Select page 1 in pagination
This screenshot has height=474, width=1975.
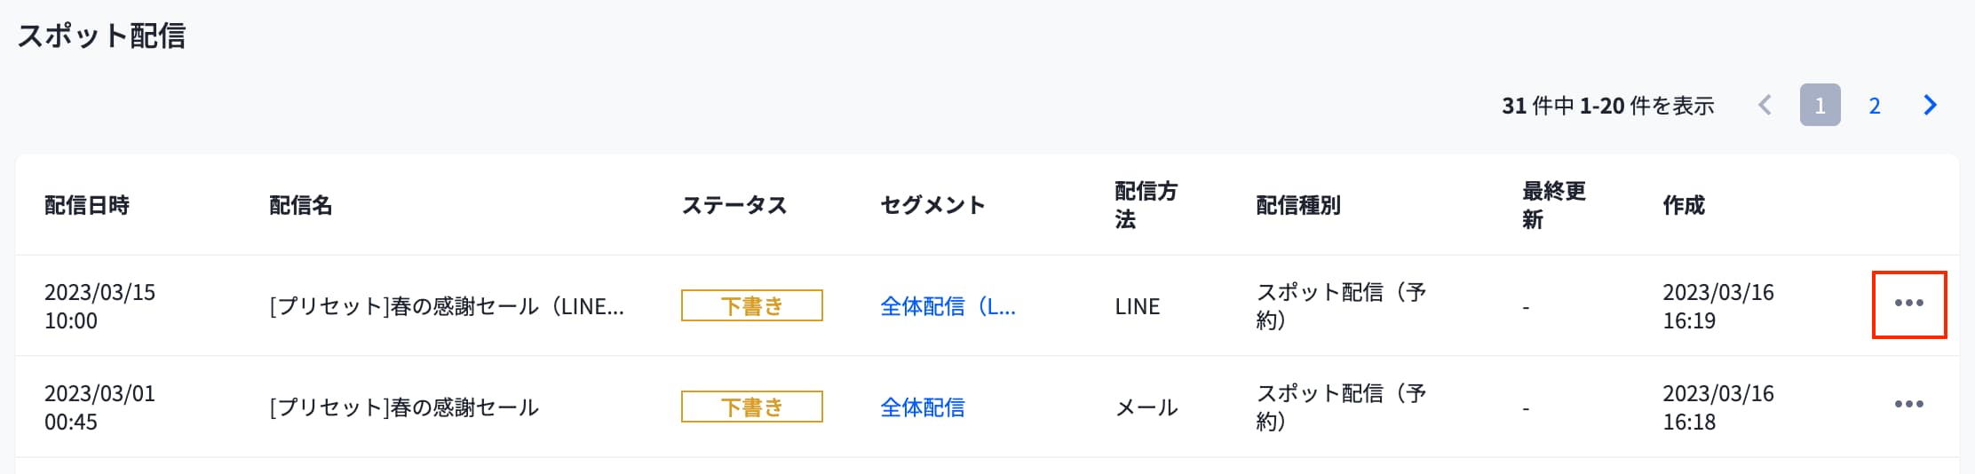[x=1820, y=106]
